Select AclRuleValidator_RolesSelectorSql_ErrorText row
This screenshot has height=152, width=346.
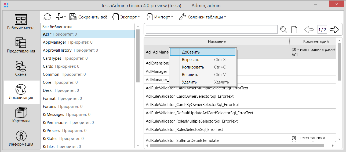[x=240, y=130]
